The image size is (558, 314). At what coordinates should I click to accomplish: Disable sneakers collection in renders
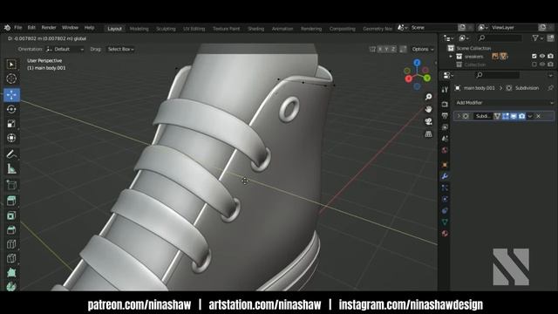(x=550, y=56)
